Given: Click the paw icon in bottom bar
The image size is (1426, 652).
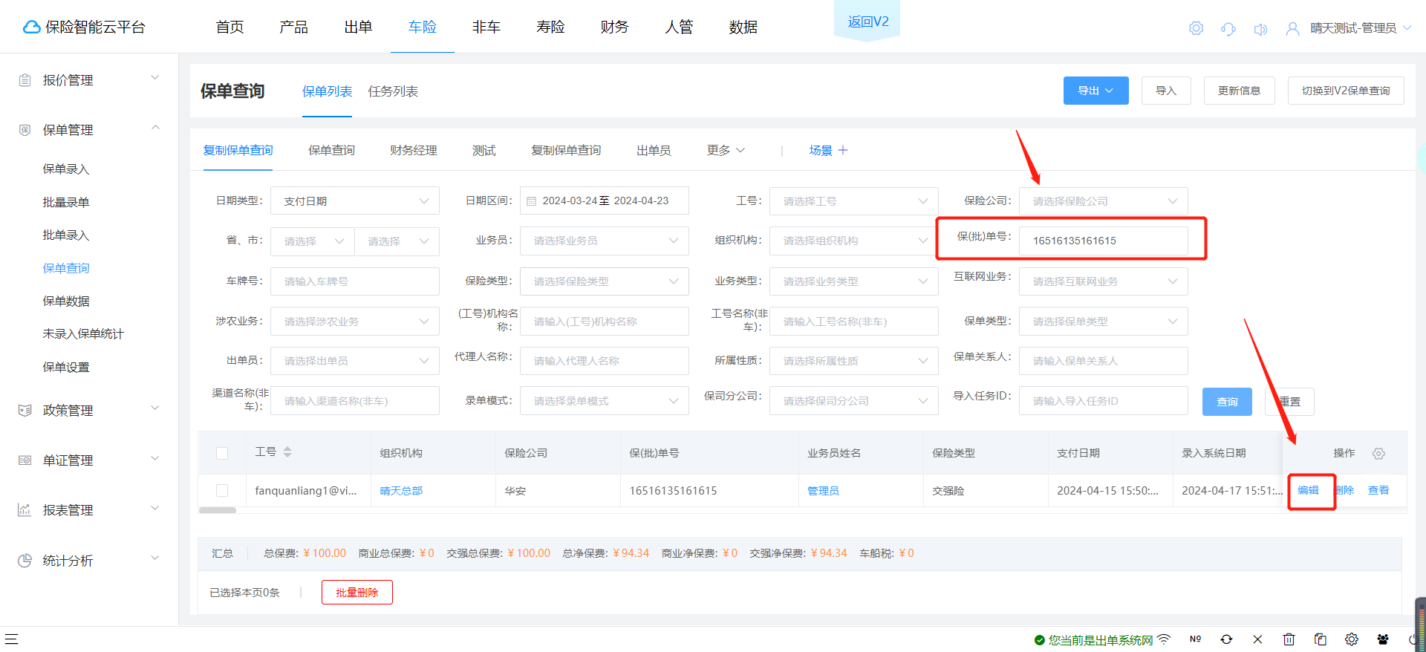Looking at the screenshot, I should tap(1382, 639).
